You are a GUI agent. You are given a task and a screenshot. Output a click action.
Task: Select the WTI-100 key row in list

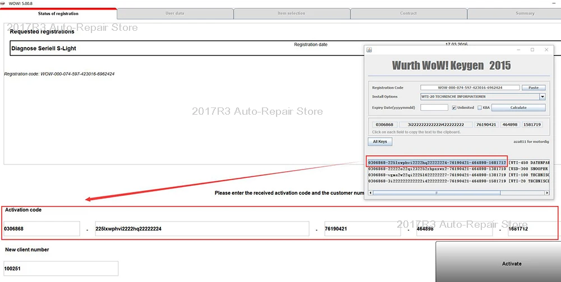tap(459, 175)
